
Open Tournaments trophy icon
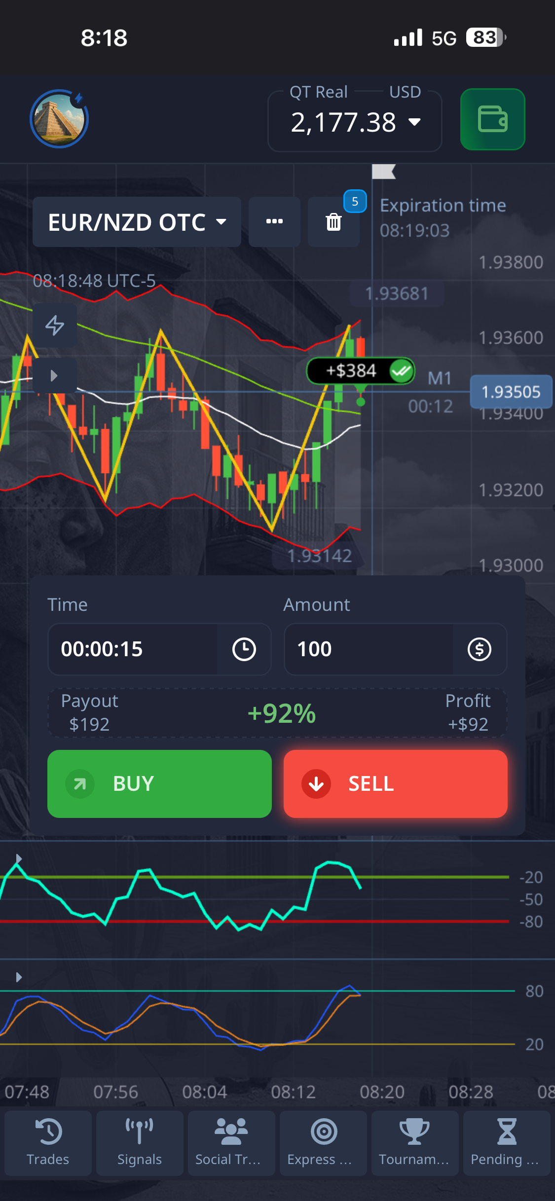click(x=414, y=1143)
